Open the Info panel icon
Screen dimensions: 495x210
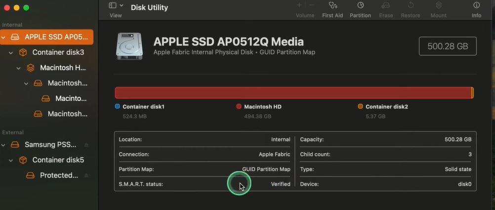(476, 5)
